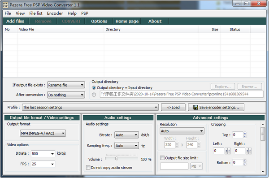Click the Add files toolbar button
This screenshot has width=269, height=178.
click(15, 21)
